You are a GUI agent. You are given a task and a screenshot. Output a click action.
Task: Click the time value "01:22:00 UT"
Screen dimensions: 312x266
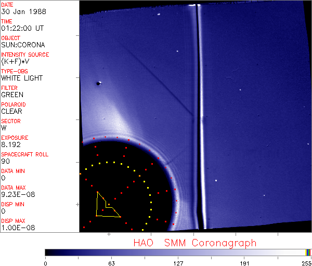[x=21, y=29]
